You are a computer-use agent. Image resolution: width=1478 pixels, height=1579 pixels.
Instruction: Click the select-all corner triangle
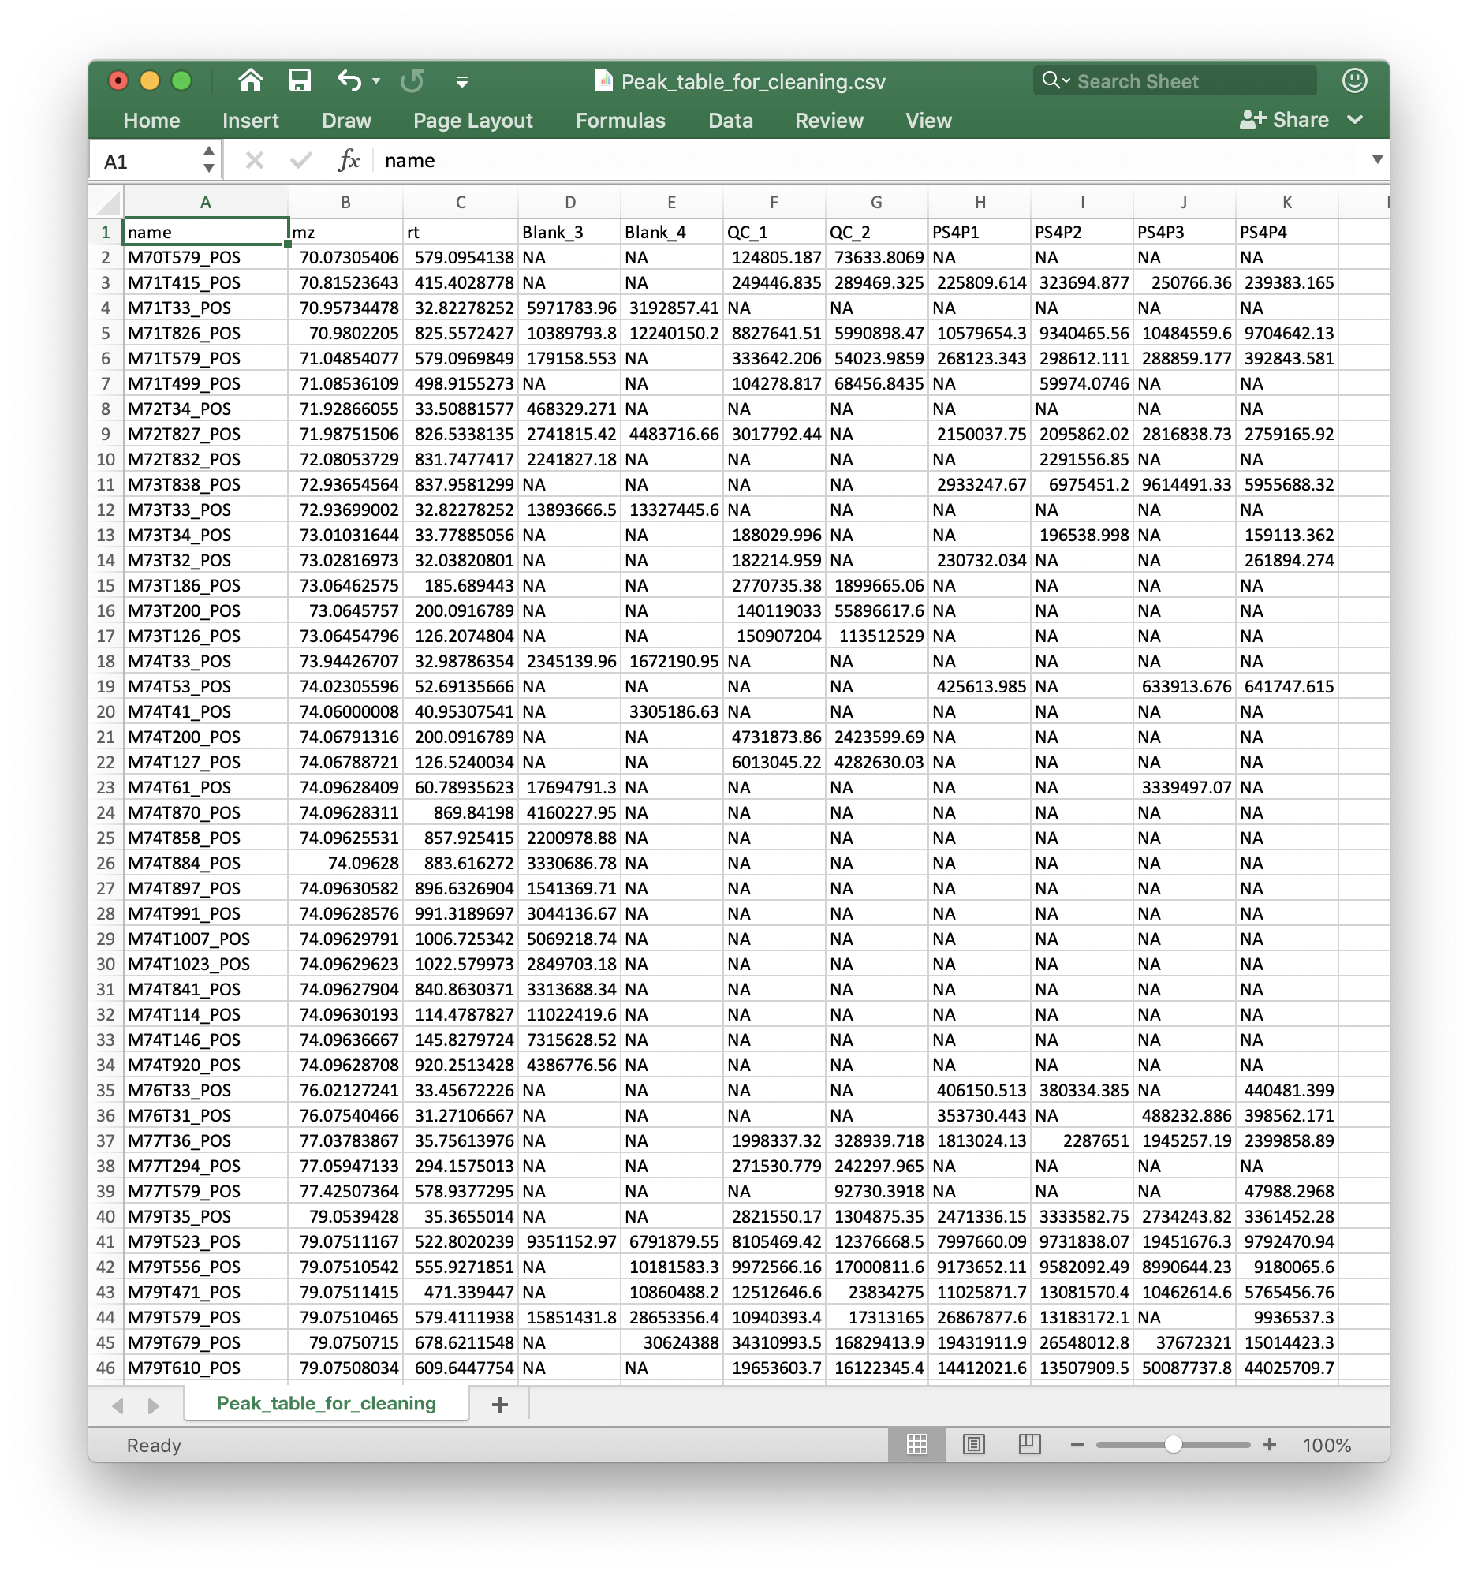108,203
